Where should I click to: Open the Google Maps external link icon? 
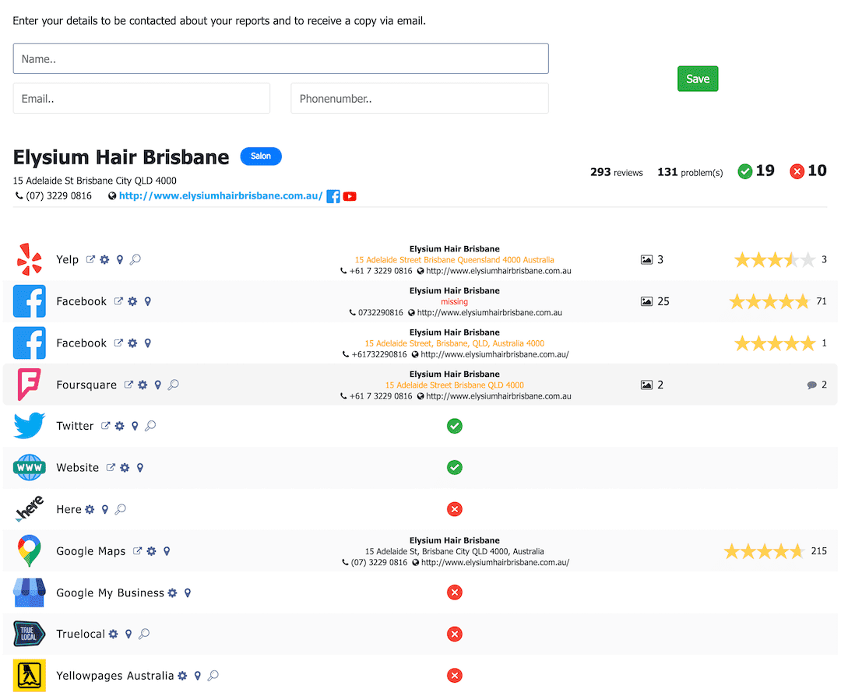(x=137, y=551)
